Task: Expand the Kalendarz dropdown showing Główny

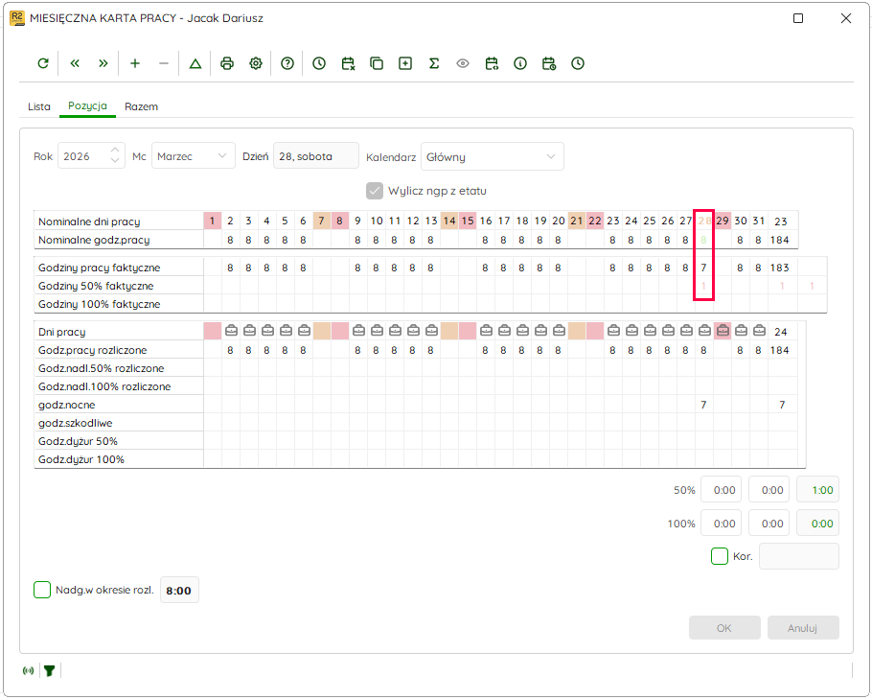Action: pyautogui.click(x=493, y=157)
